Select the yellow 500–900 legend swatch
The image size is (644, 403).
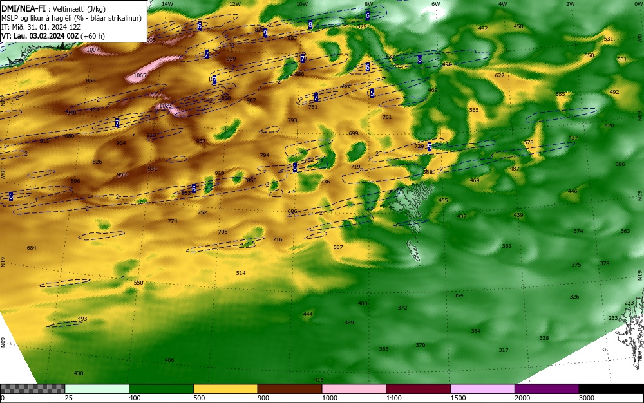[225, 389]
